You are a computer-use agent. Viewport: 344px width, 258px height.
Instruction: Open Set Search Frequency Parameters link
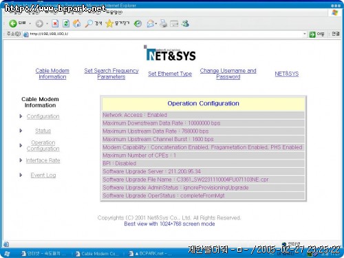click(111, 74)
